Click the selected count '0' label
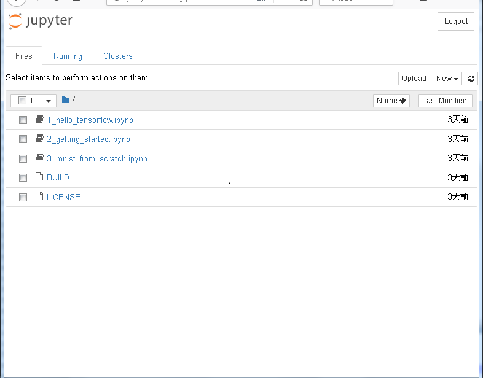 [33, 101]
